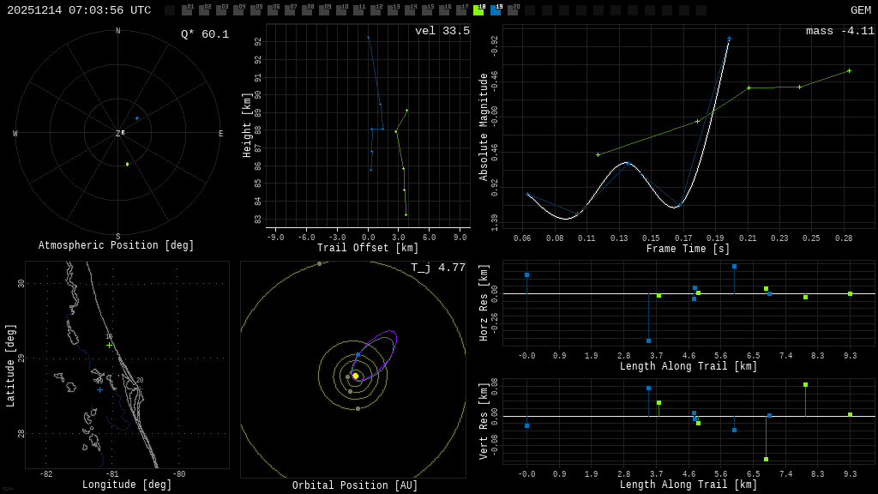Click the bottom green point of height trail

406,214
